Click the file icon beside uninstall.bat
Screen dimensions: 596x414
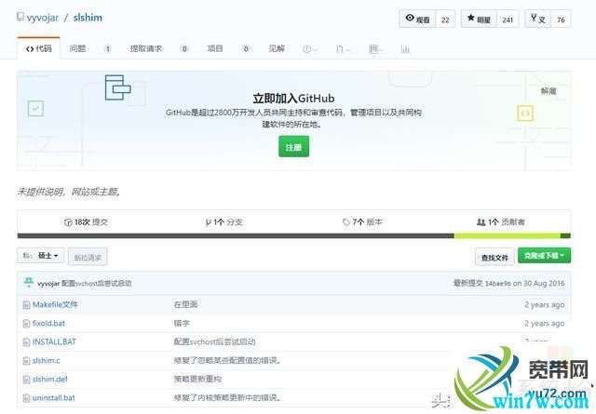pyautogui.click(x=26, y=397)
